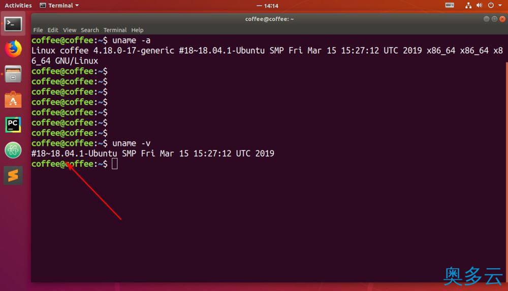Click the terminal cursor at the last prompt
Viewport: 508px width, 291px height.
[x=115, y=164]
